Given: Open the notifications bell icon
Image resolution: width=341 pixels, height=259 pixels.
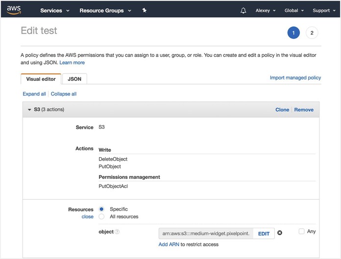Looking at the screenshot, I should pyautogui.click(x=244, y=10).
